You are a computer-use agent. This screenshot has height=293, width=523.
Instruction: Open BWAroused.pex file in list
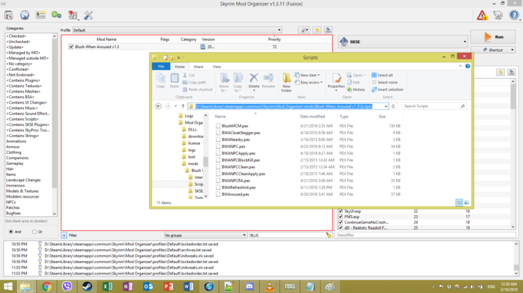pos(236,194)
